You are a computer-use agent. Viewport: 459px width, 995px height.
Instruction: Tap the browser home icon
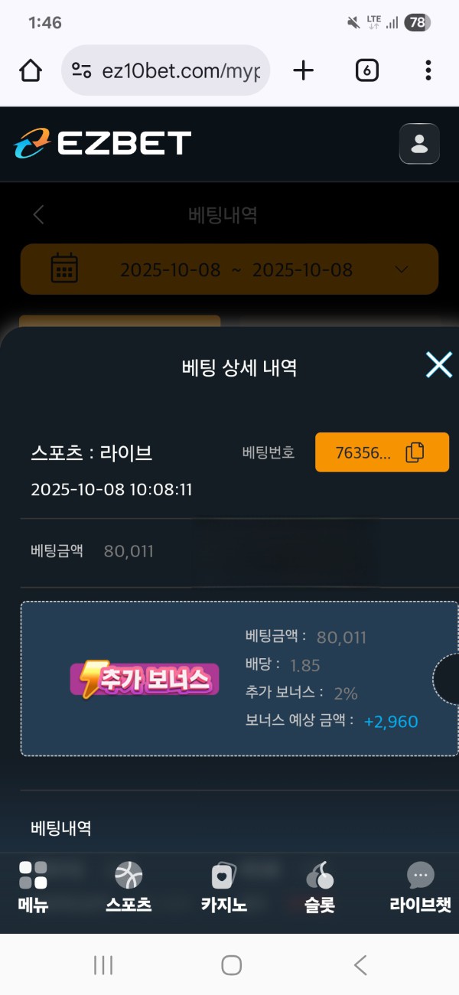tap(31, 71)
